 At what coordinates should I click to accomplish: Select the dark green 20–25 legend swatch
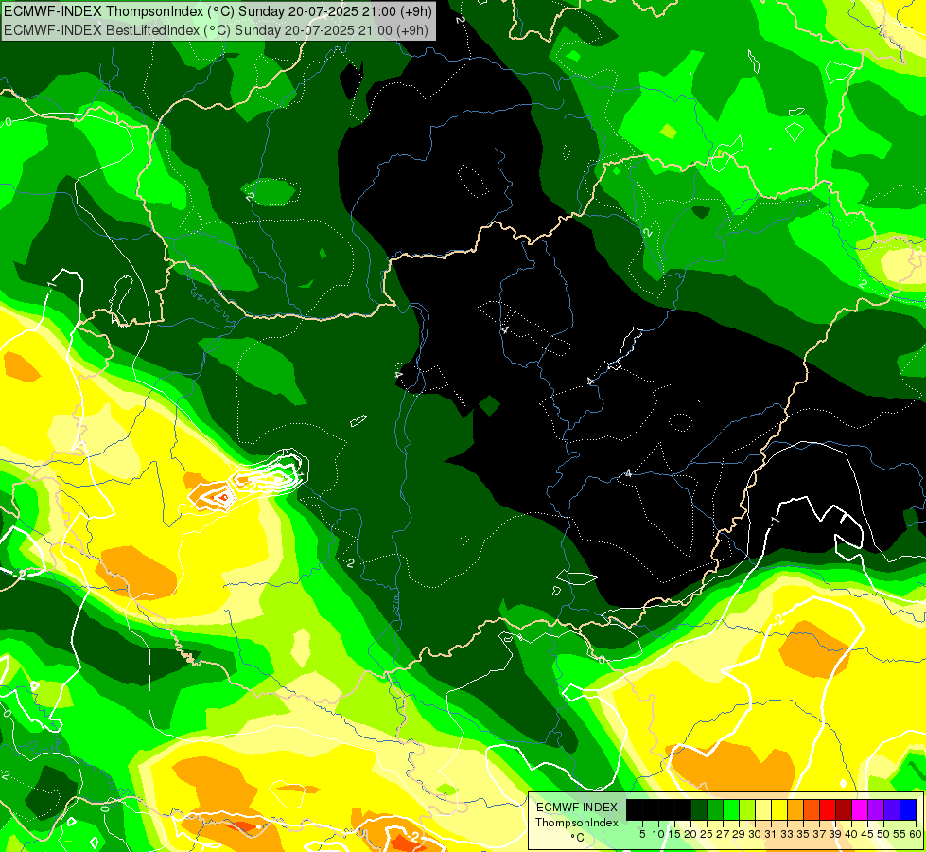click(699, 809)
